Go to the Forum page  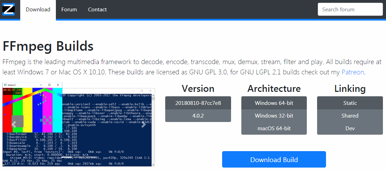coord(69,10)
